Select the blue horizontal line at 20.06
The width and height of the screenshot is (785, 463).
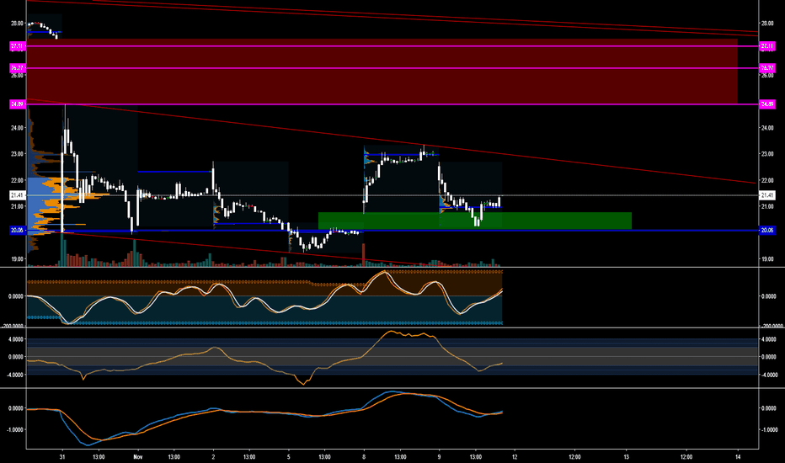click(x=393, y=231)
